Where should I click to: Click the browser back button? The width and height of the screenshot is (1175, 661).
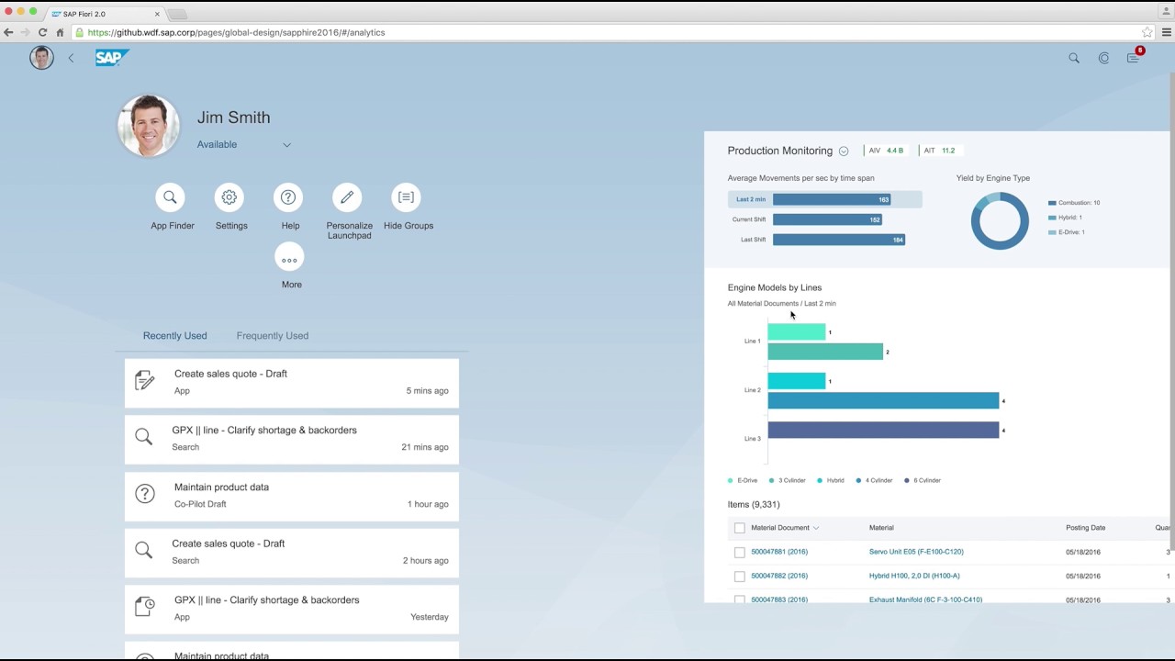click(x=8, y=32)
